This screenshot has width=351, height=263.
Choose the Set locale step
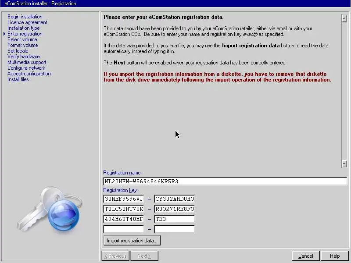[18, 51]
